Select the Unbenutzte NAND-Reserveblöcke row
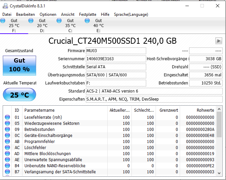226x180 pixels. [110, 166]
